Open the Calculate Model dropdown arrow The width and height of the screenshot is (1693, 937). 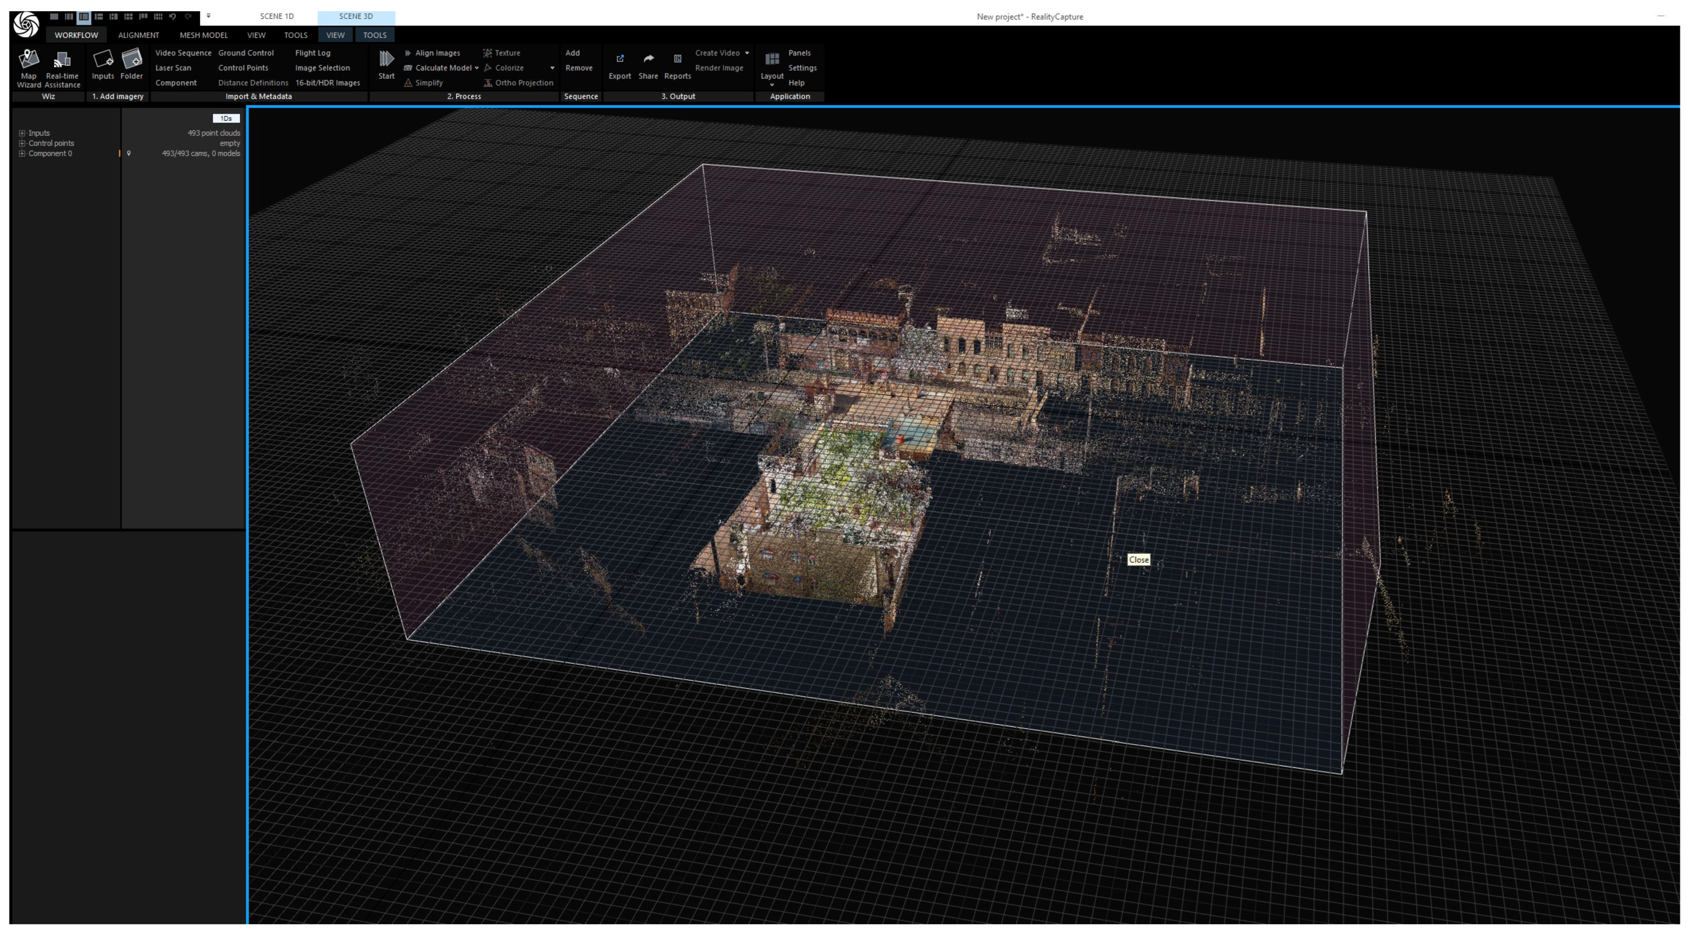(477, 68)
